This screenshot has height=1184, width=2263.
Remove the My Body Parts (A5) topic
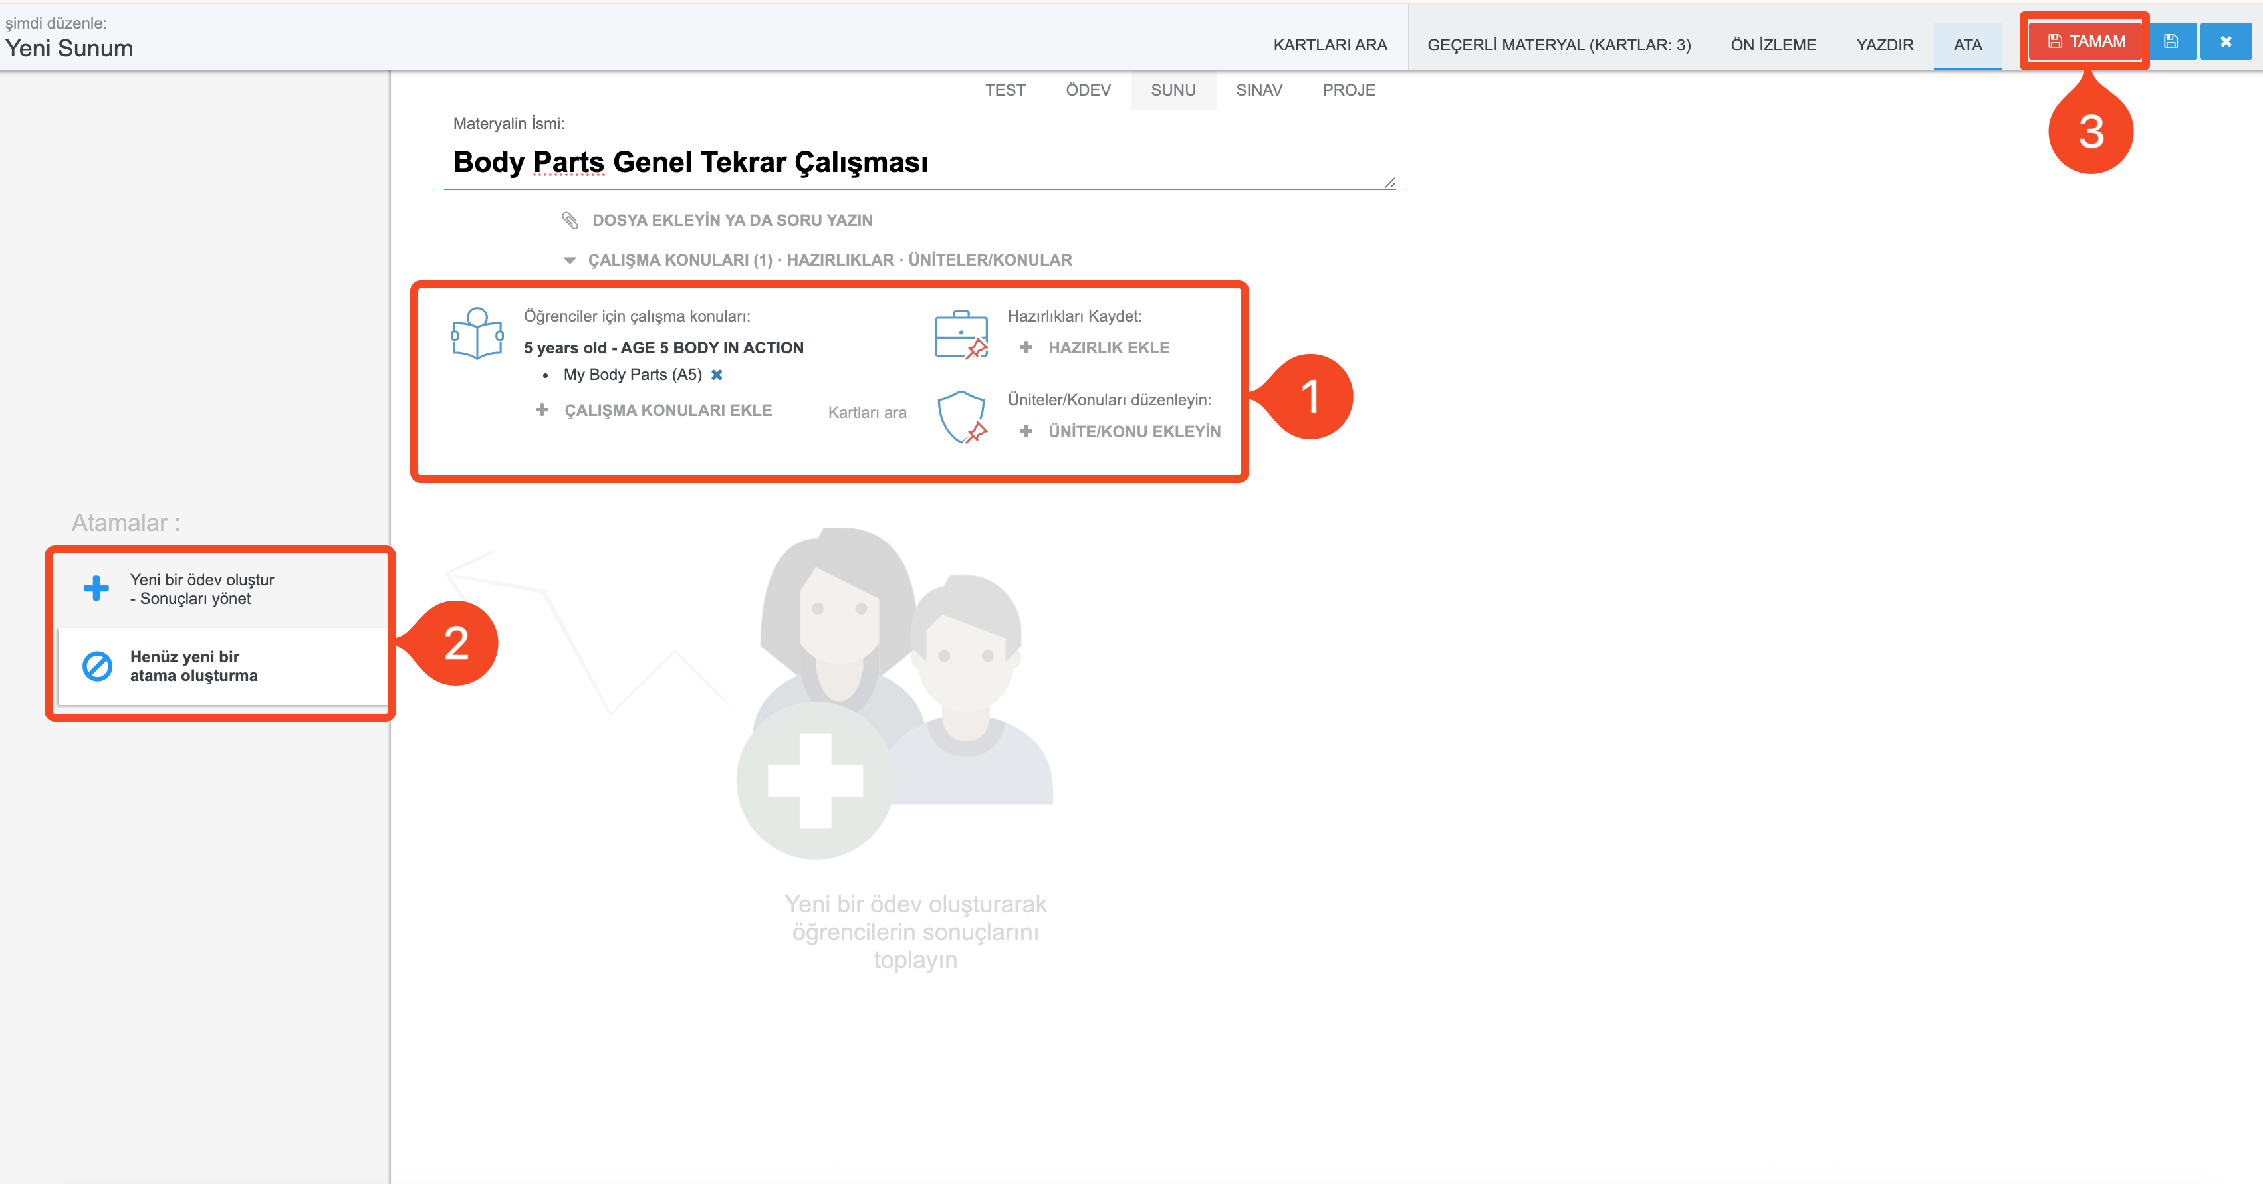click(x=717, y=375)
